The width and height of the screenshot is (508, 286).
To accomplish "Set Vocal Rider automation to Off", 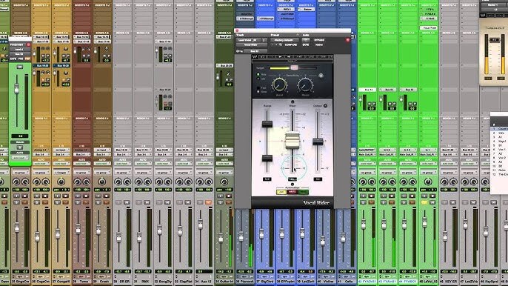I will 281,193.
